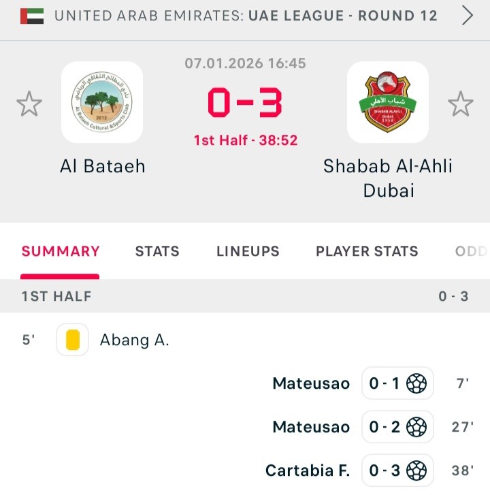Viewport: 490px width, 495px height.
Task: Favorite Shabab Al-Ahli Dubai with right star
Action: [460, 104]
